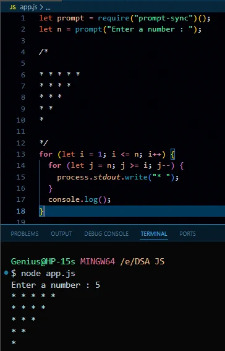This screenshot has width=225, height=351.
Task: Click the blue command status dot in terminal
Action: pyautogui.click(x=6, y=273)
